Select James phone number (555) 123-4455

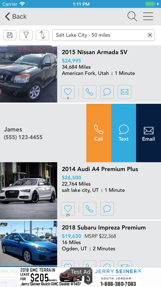(x=23, y=137)
